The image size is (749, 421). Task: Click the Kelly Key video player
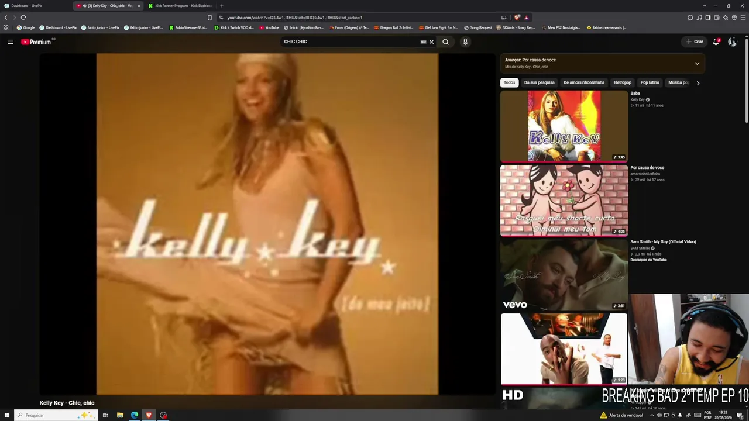267,224
